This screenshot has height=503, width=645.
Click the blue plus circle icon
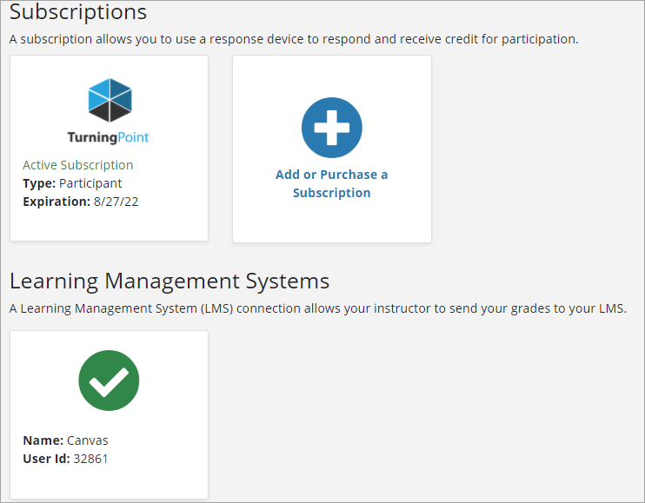pos(332,128)
